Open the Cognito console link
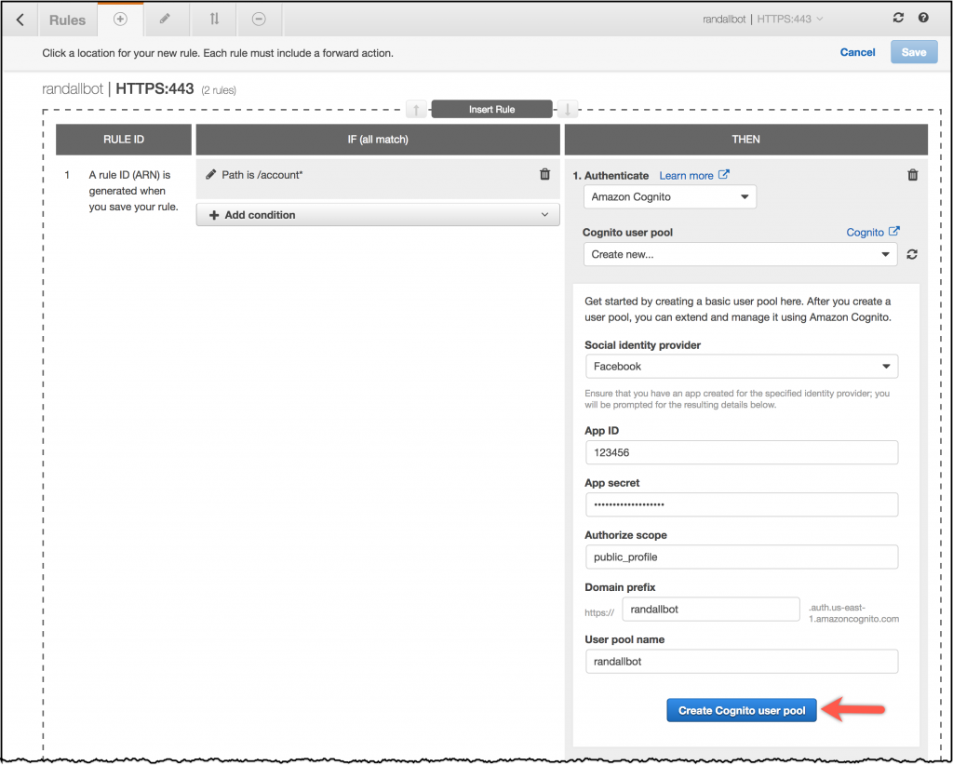 click(x=873, y=232)
